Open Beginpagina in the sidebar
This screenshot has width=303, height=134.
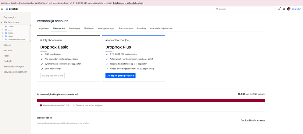pos(10,17)
